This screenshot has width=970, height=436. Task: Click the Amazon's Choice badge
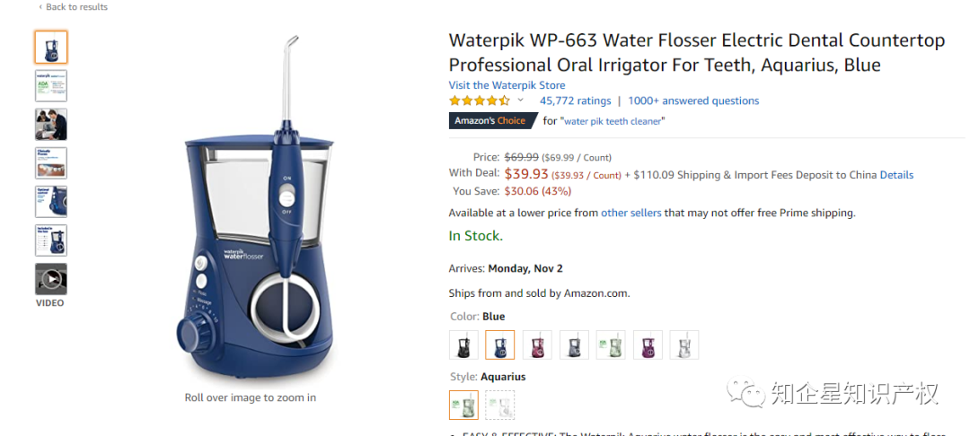pos(492,121)
